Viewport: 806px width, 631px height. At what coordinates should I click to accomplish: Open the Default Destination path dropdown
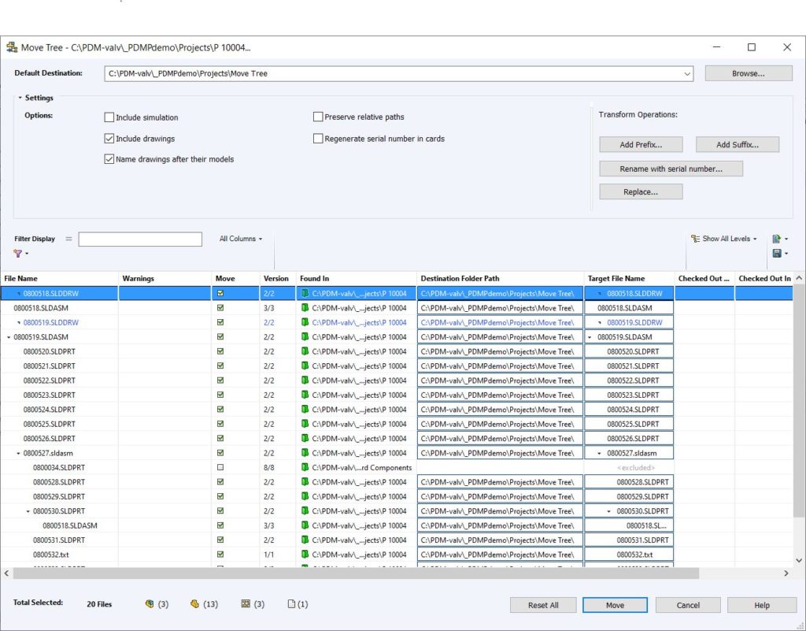pos(687,74)
